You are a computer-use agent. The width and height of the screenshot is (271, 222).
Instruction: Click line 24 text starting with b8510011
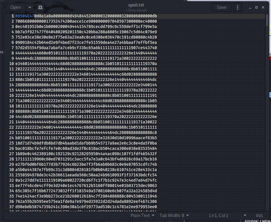(86, 138)
